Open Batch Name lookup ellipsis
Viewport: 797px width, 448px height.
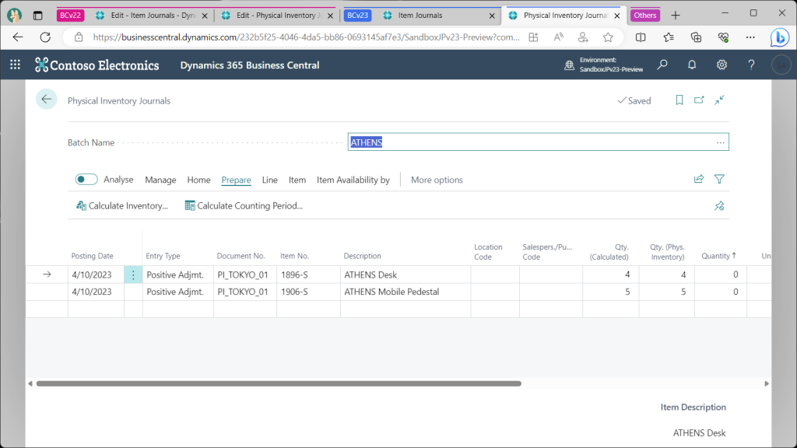coord(720,142)
